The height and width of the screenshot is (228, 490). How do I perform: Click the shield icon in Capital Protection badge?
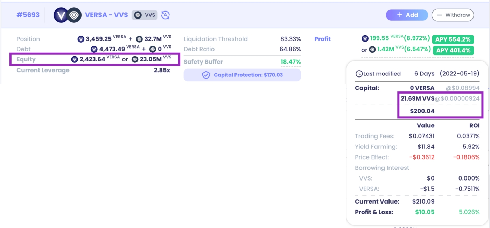(206, 75)
